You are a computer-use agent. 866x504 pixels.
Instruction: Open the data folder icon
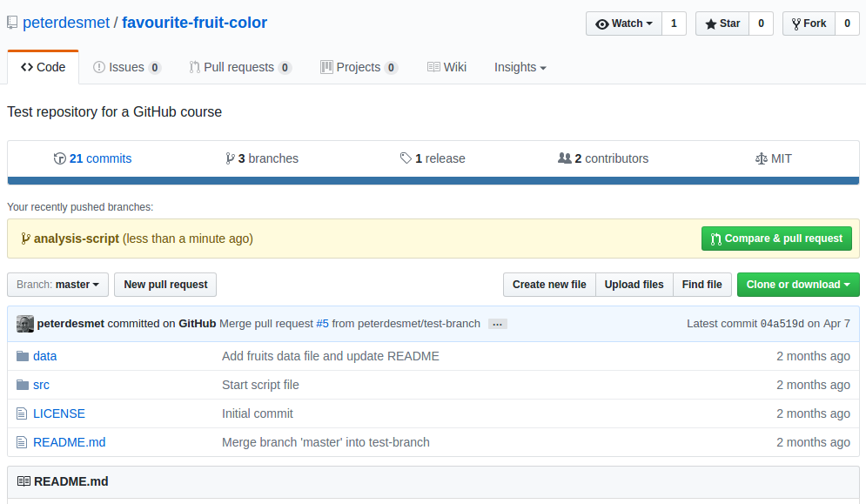[x=22, y=355]
